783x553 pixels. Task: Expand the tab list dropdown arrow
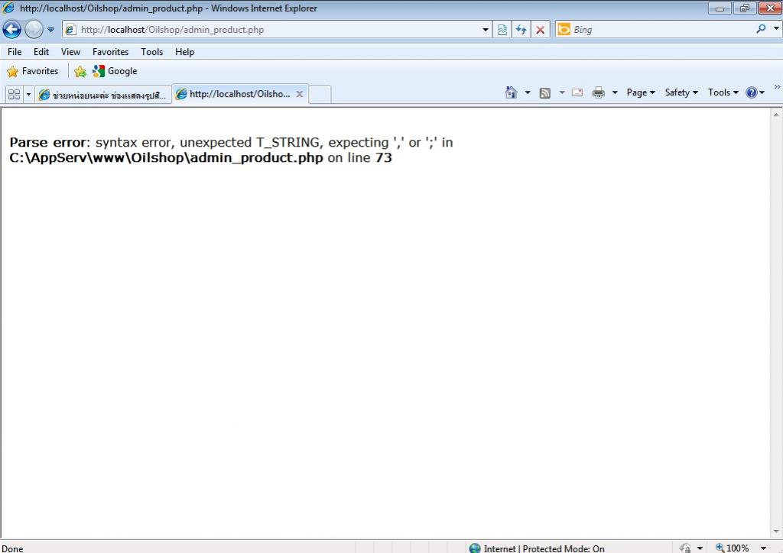coord(28,94)
